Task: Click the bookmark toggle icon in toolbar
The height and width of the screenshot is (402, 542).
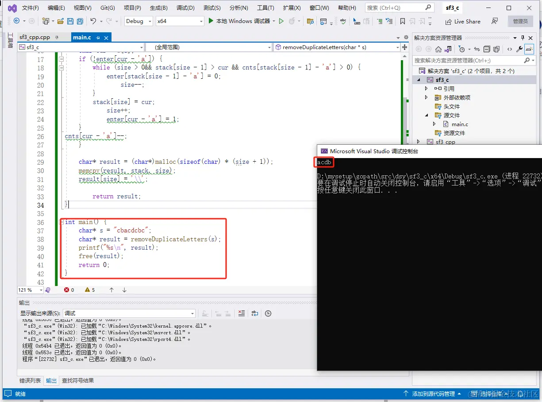Action: coord(402,21)
